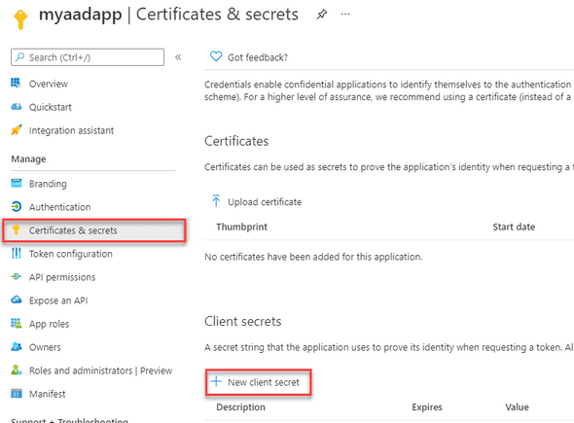Screen dimensions: 574x423
Task: Click the Expires column header
Action: pyautogui.click(x=427, y=407)
